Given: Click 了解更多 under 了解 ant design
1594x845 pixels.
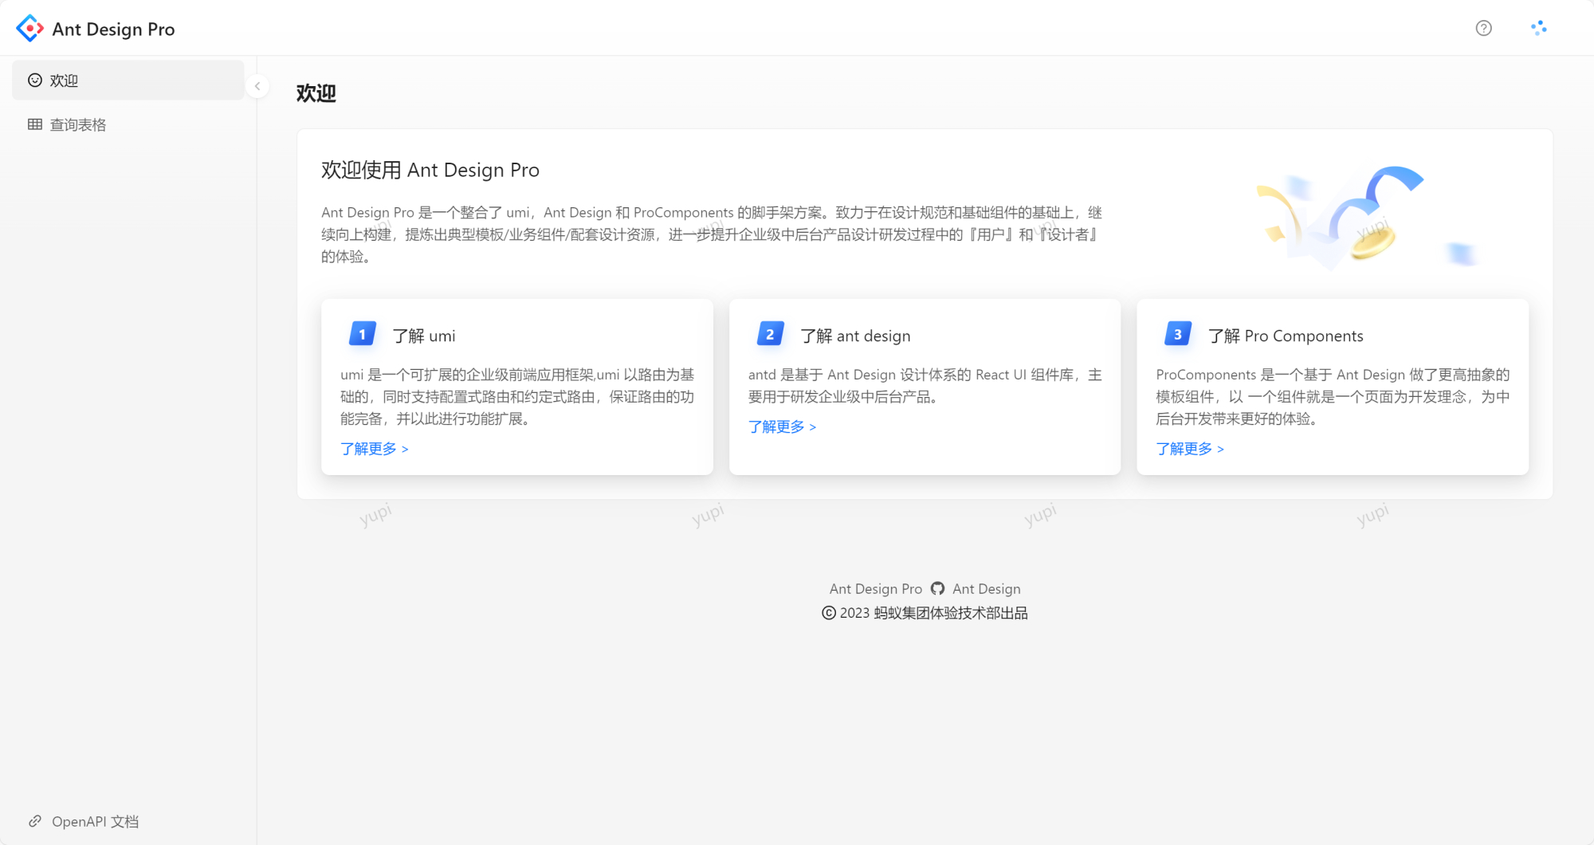Looking at the screenshot, I should (783, 426).
